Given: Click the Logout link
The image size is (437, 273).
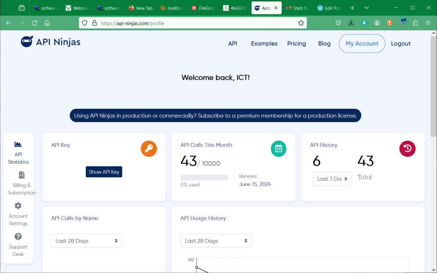Looking at the screenshot, I should (400, 44).
